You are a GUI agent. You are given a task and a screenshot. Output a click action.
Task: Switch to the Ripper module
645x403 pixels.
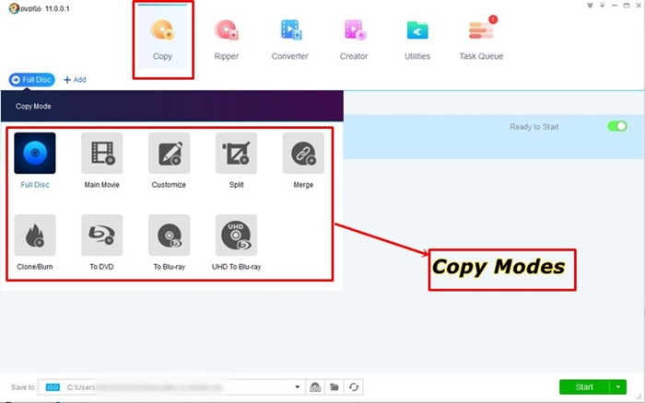click(227, 40)
